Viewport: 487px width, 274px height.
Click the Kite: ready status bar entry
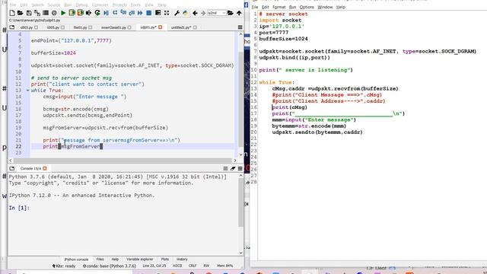click(64, 266)
